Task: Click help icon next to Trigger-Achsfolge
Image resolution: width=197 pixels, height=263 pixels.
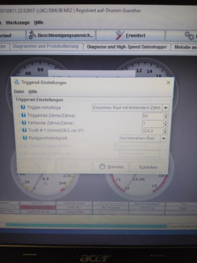Action: 23,107
